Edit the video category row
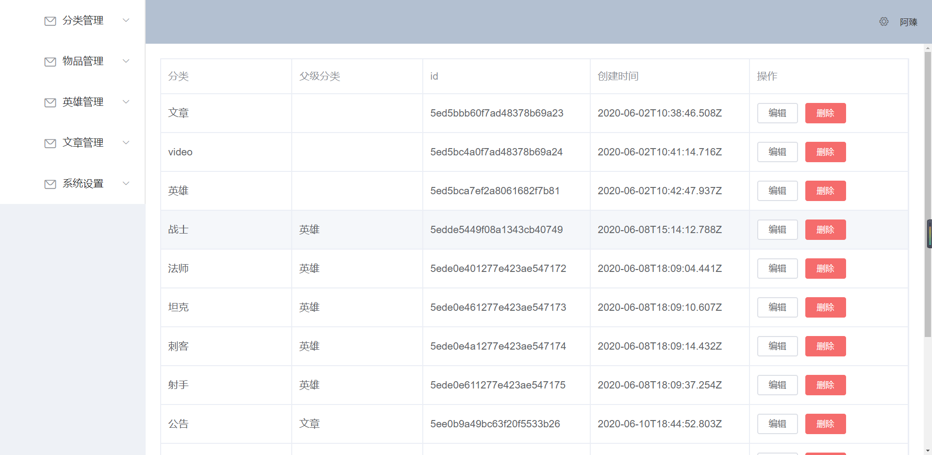Viewport: 932px width, 455px height. point(777,152)
